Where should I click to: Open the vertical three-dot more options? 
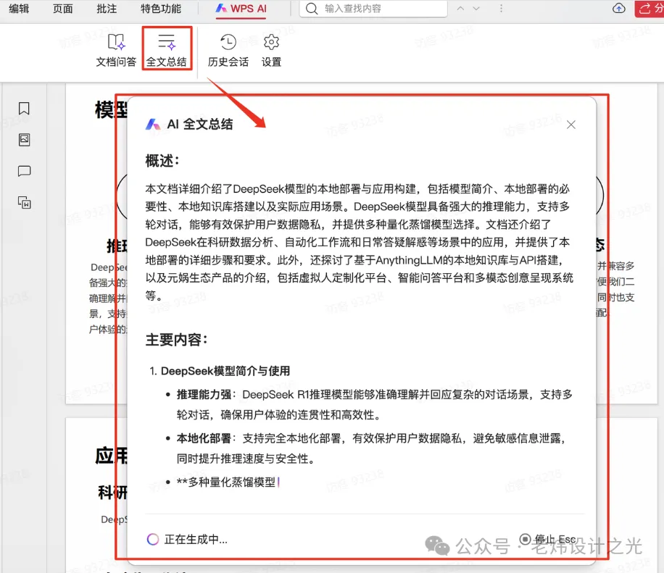pyautogui.click(x=501, y=9)
